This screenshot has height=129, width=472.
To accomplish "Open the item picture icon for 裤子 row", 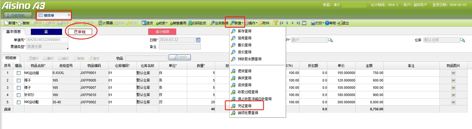I will 453,80.
